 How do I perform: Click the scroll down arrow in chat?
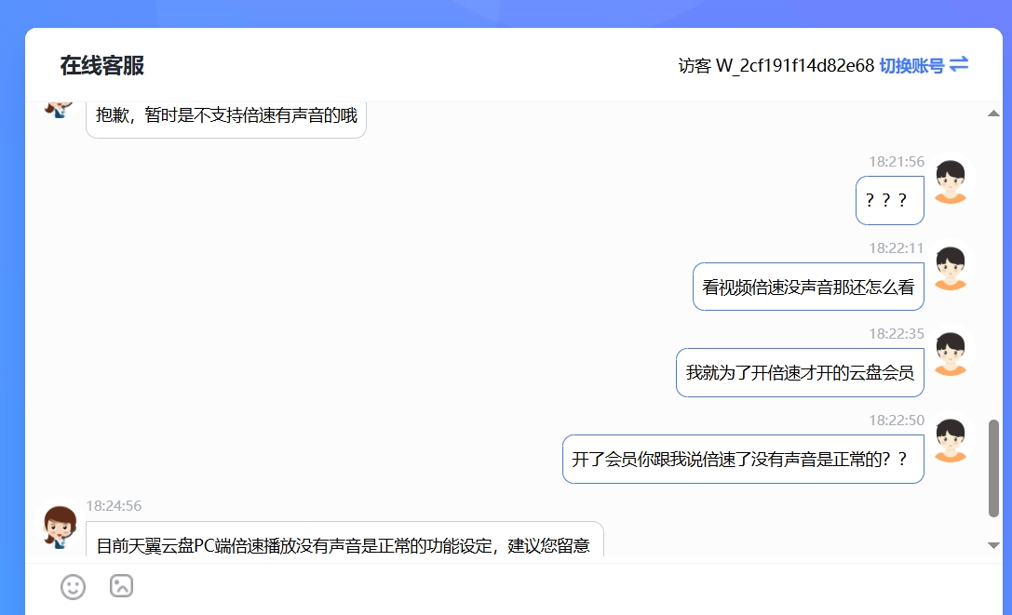[x=993, y=545]
